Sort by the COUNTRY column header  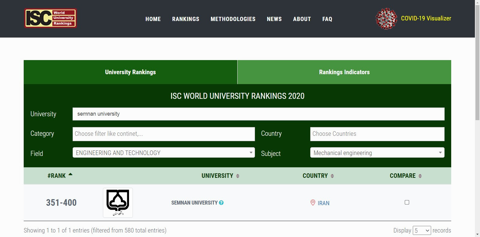(315, 176)
